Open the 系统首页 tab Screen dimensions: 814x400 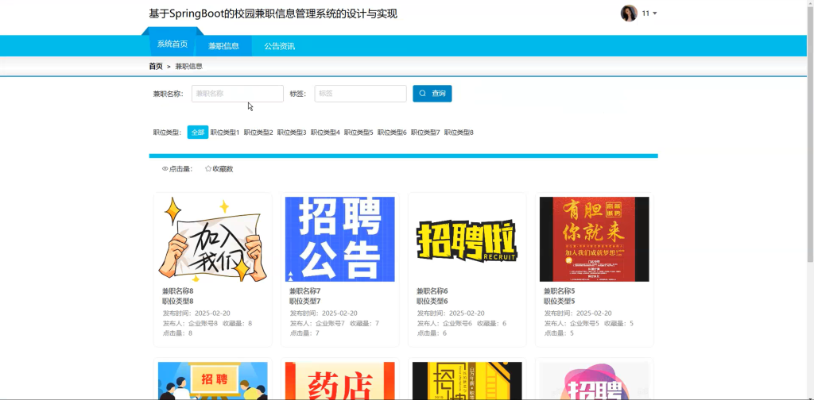(x=172, y=44)
